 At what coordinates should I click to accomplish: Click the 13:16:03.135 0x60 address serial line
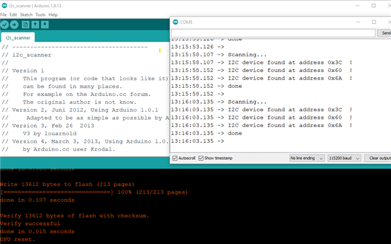[262, 118]
